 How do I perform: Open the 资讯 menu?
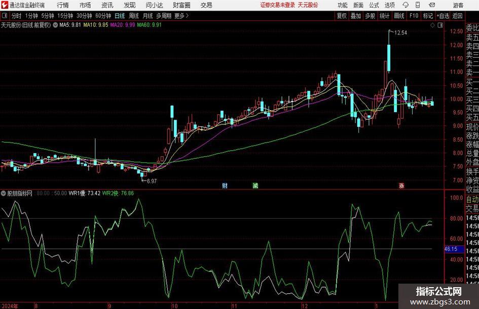pyautogui.click(x=107, y=5)
